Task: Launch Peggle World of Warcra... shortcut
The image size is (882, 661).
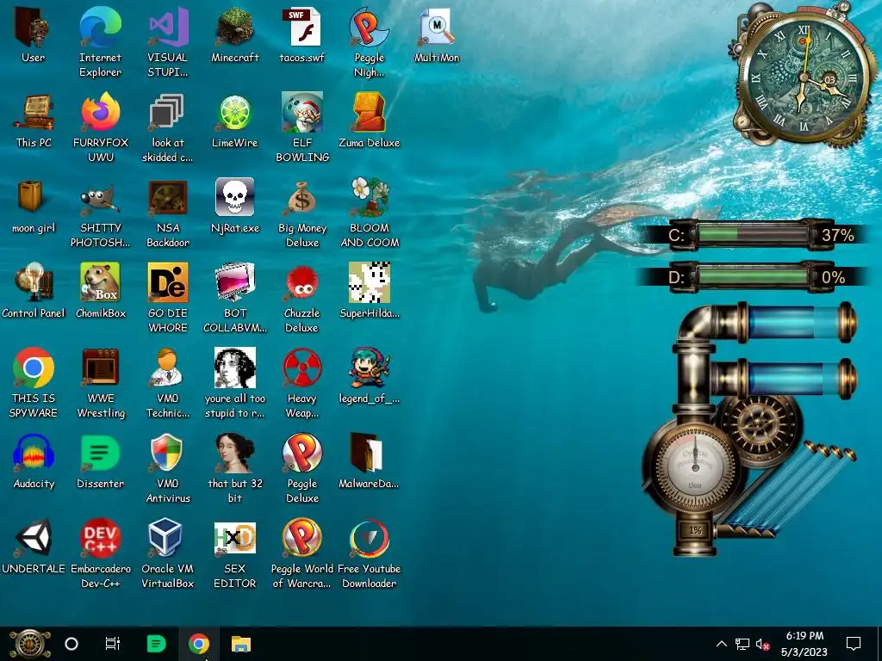Action: click(302, 553)
